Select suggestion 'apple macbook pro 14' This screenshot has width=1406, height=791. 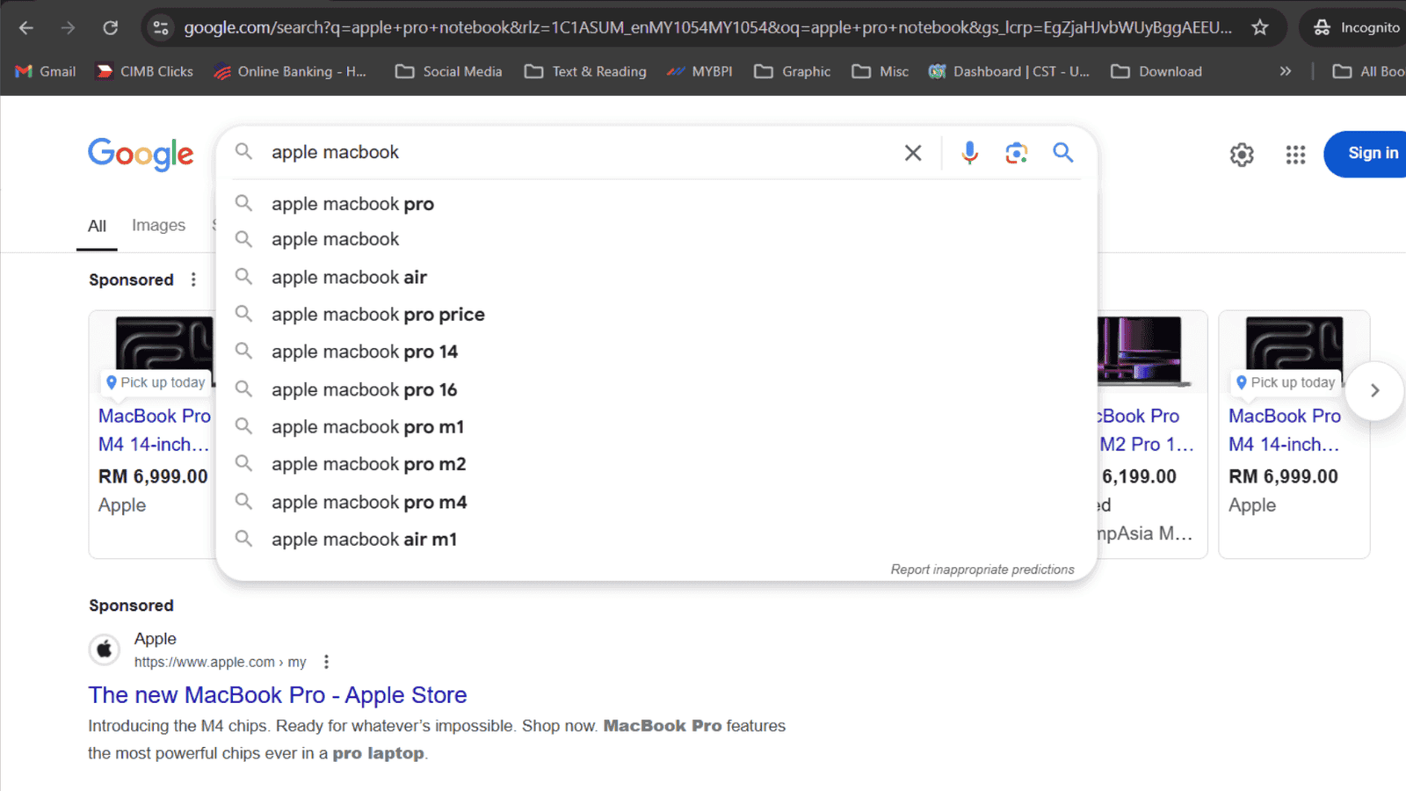[656, 352]
